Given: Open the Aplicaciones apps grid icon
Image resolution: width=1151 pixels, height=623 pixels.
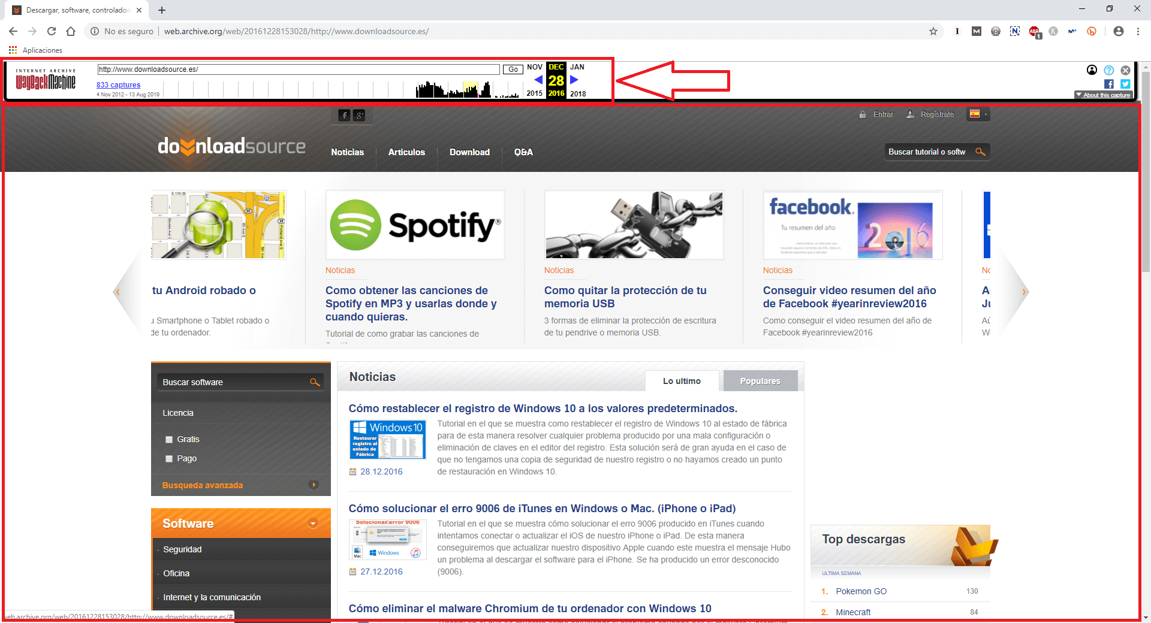Looking at the screenshot, I should [x=13, y=50].
